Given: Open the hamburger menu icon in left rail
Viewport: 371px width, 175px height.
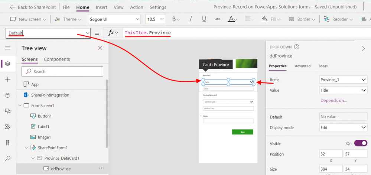Looking at the screenshot, I should pos(7,48).
